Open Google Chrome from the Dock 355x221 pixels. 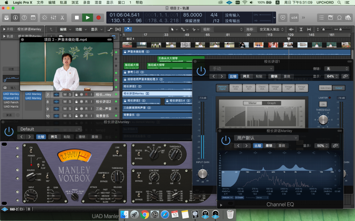coord(144,214)
